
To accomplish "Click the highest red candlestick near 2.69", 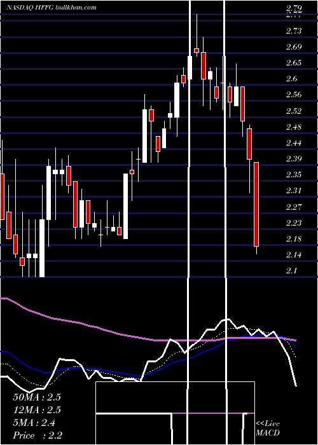I will [197, 50].
